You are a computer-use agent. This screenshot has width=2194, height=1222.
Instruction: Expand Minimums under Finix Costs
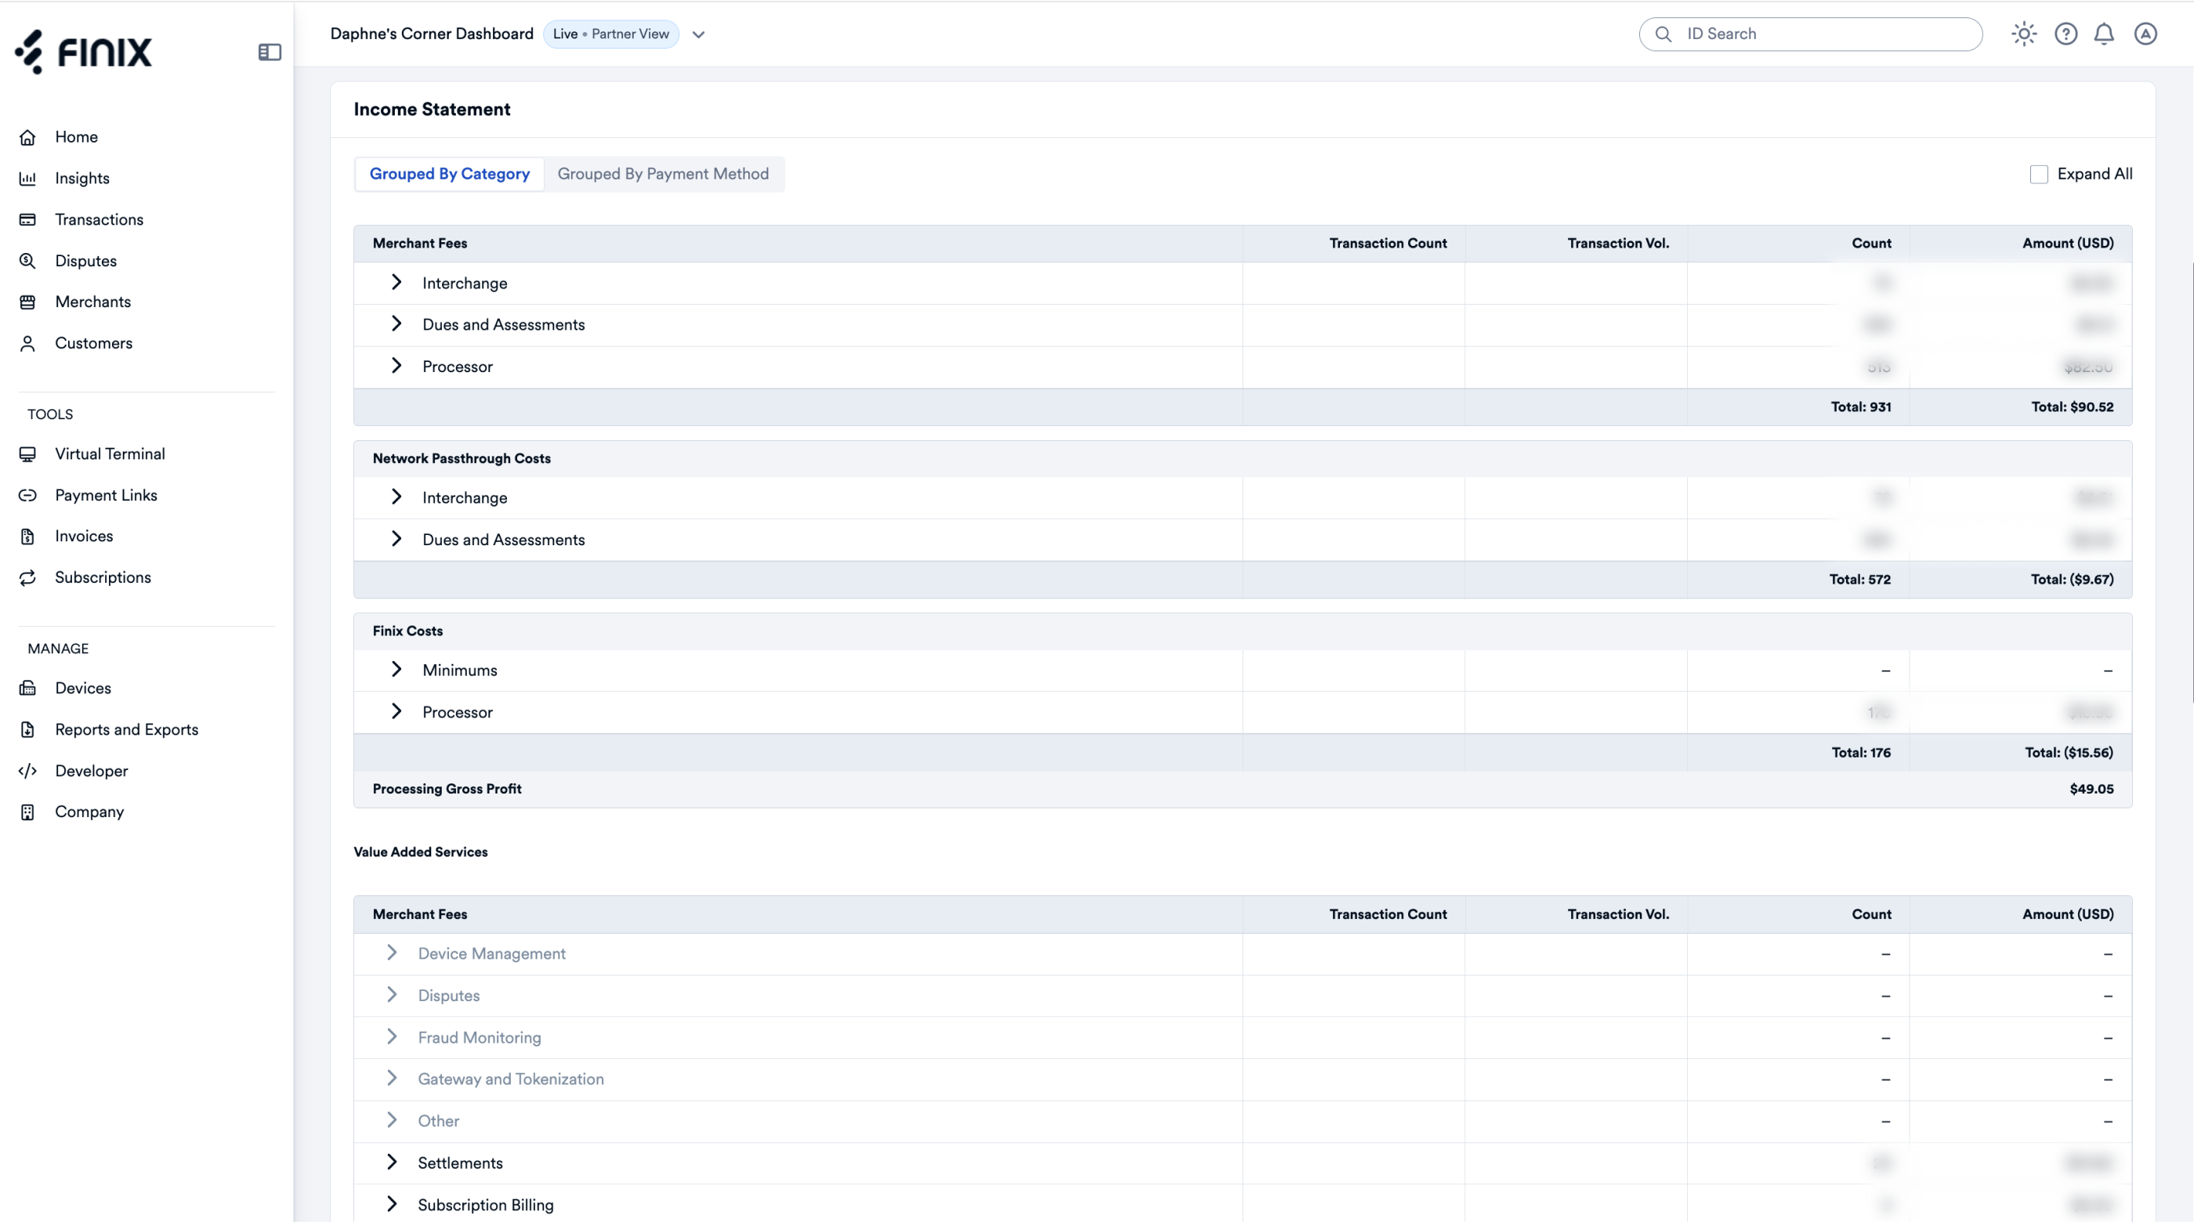396,669
